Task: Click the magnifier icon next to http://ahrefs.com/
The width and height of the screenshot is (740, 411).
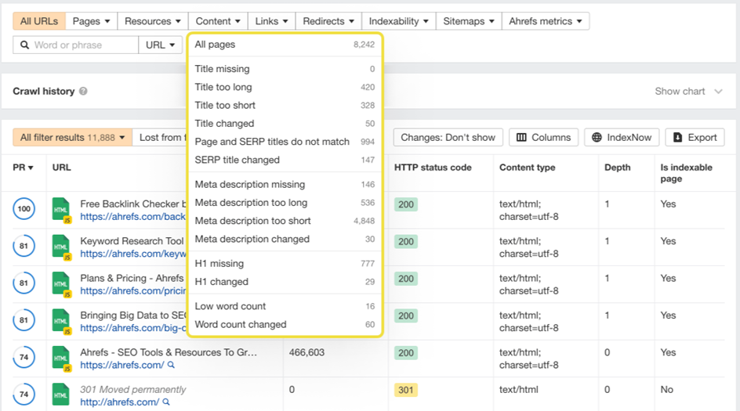Action: point(166,402)
